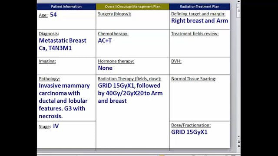Click the Age value 54
The image size is (278, 156).
(53, 15)
